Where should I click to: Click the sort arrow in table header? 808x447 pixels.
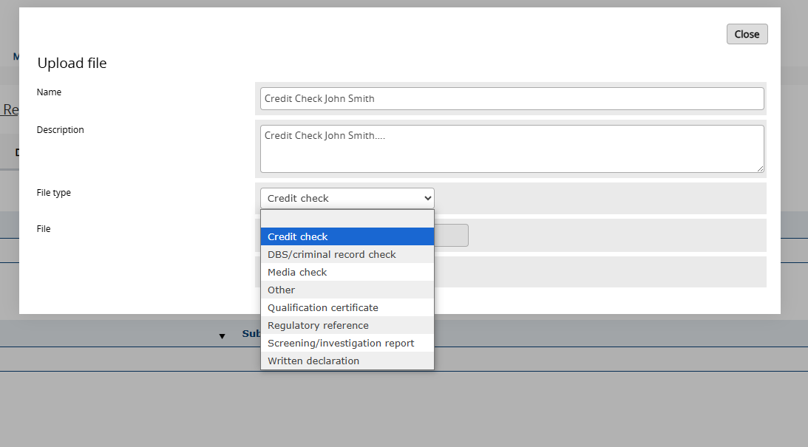coord(222,336)
